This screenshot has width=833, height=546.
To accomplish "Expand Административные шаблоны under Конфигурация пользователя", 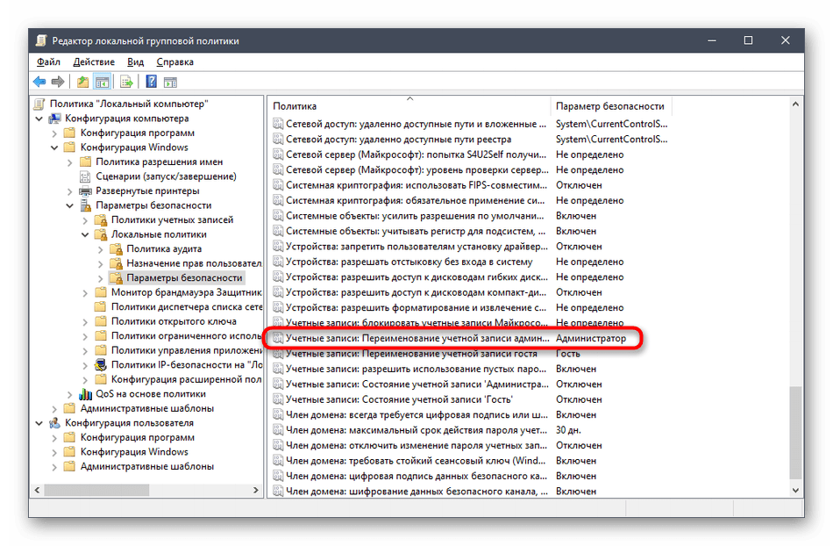I will [x=55, y=466].
